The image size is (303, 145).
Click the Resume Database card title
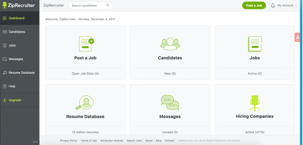[x=85, y=117]
